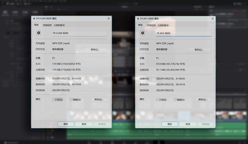Viewport: 248px width, 144px height.
Task: Close the T9 AV1 8000 properties window
Action: pos(213,19)
